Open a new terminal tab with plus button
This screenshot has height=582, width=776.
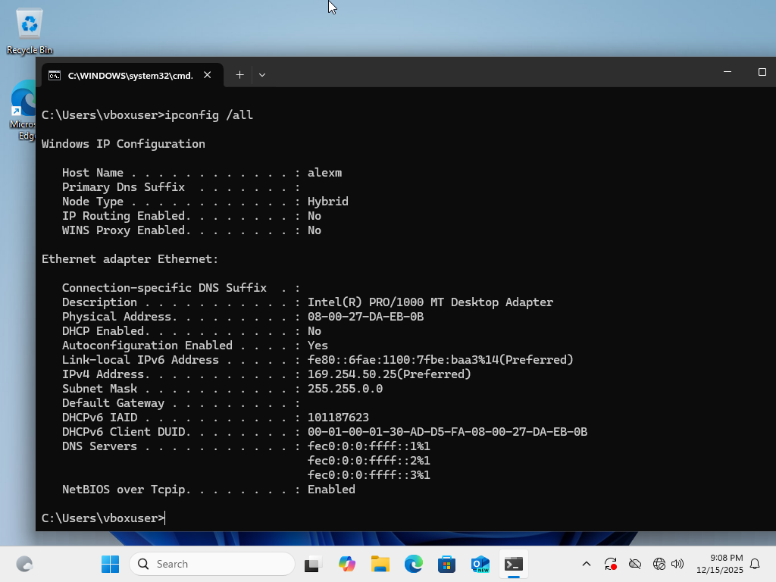[x=239, y=75]
